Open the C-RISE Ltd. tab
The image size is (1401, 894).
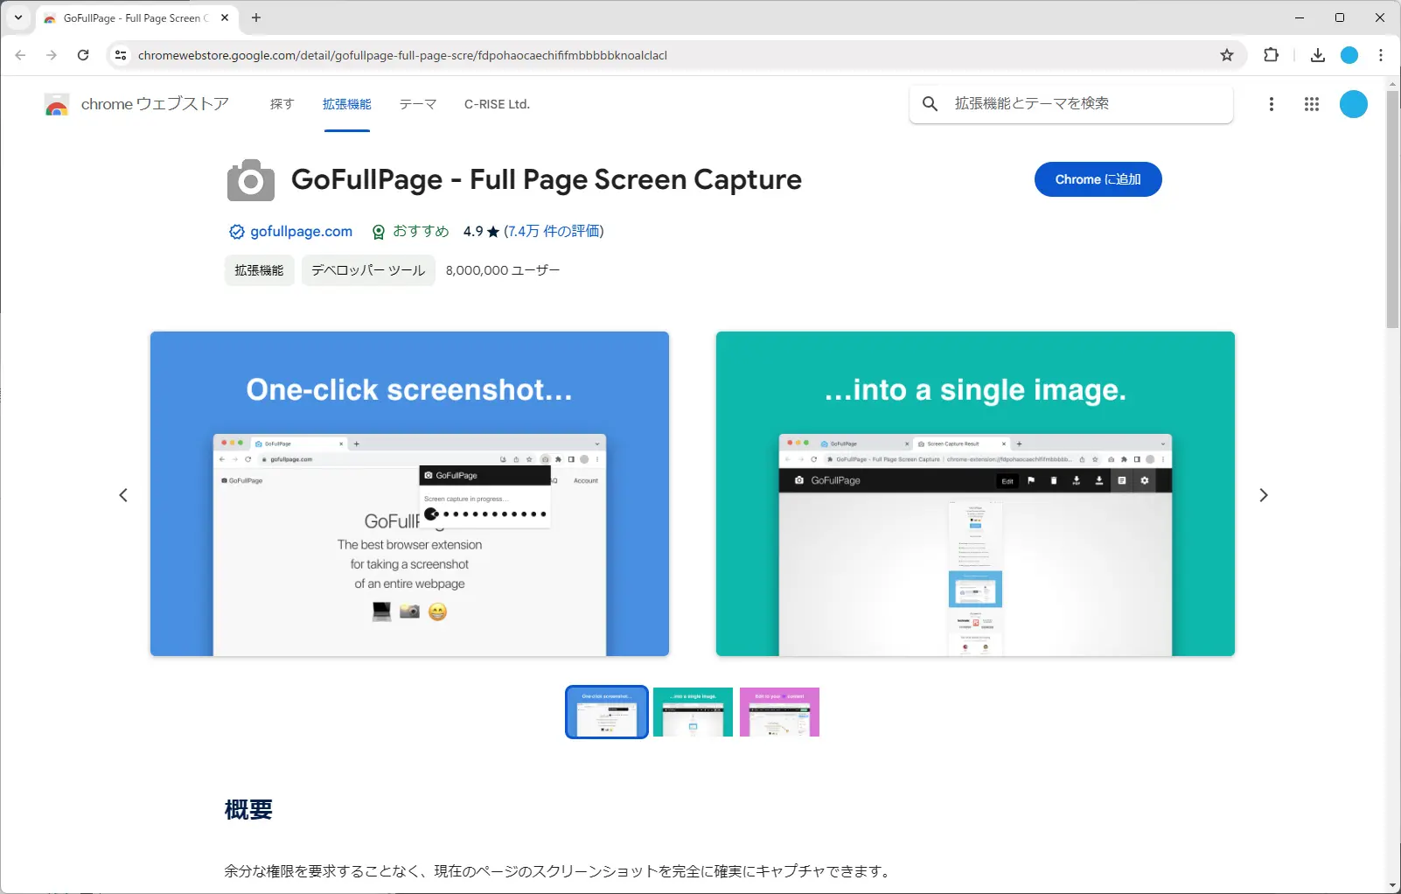tap(496, 104)
